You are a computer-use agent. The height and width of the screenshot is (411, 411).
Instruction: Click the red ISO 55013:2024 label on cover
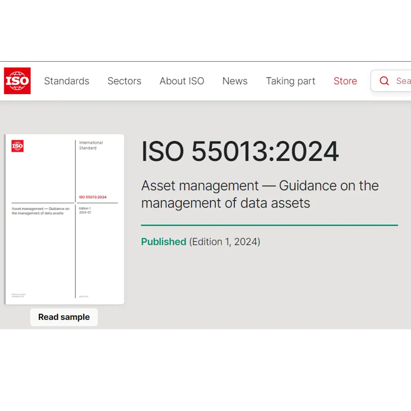tap(93, 197)
